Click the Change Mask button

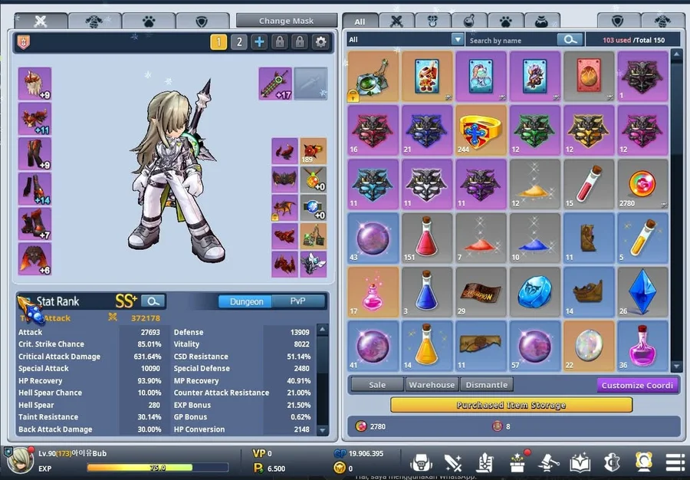click(x=286, y=21)
